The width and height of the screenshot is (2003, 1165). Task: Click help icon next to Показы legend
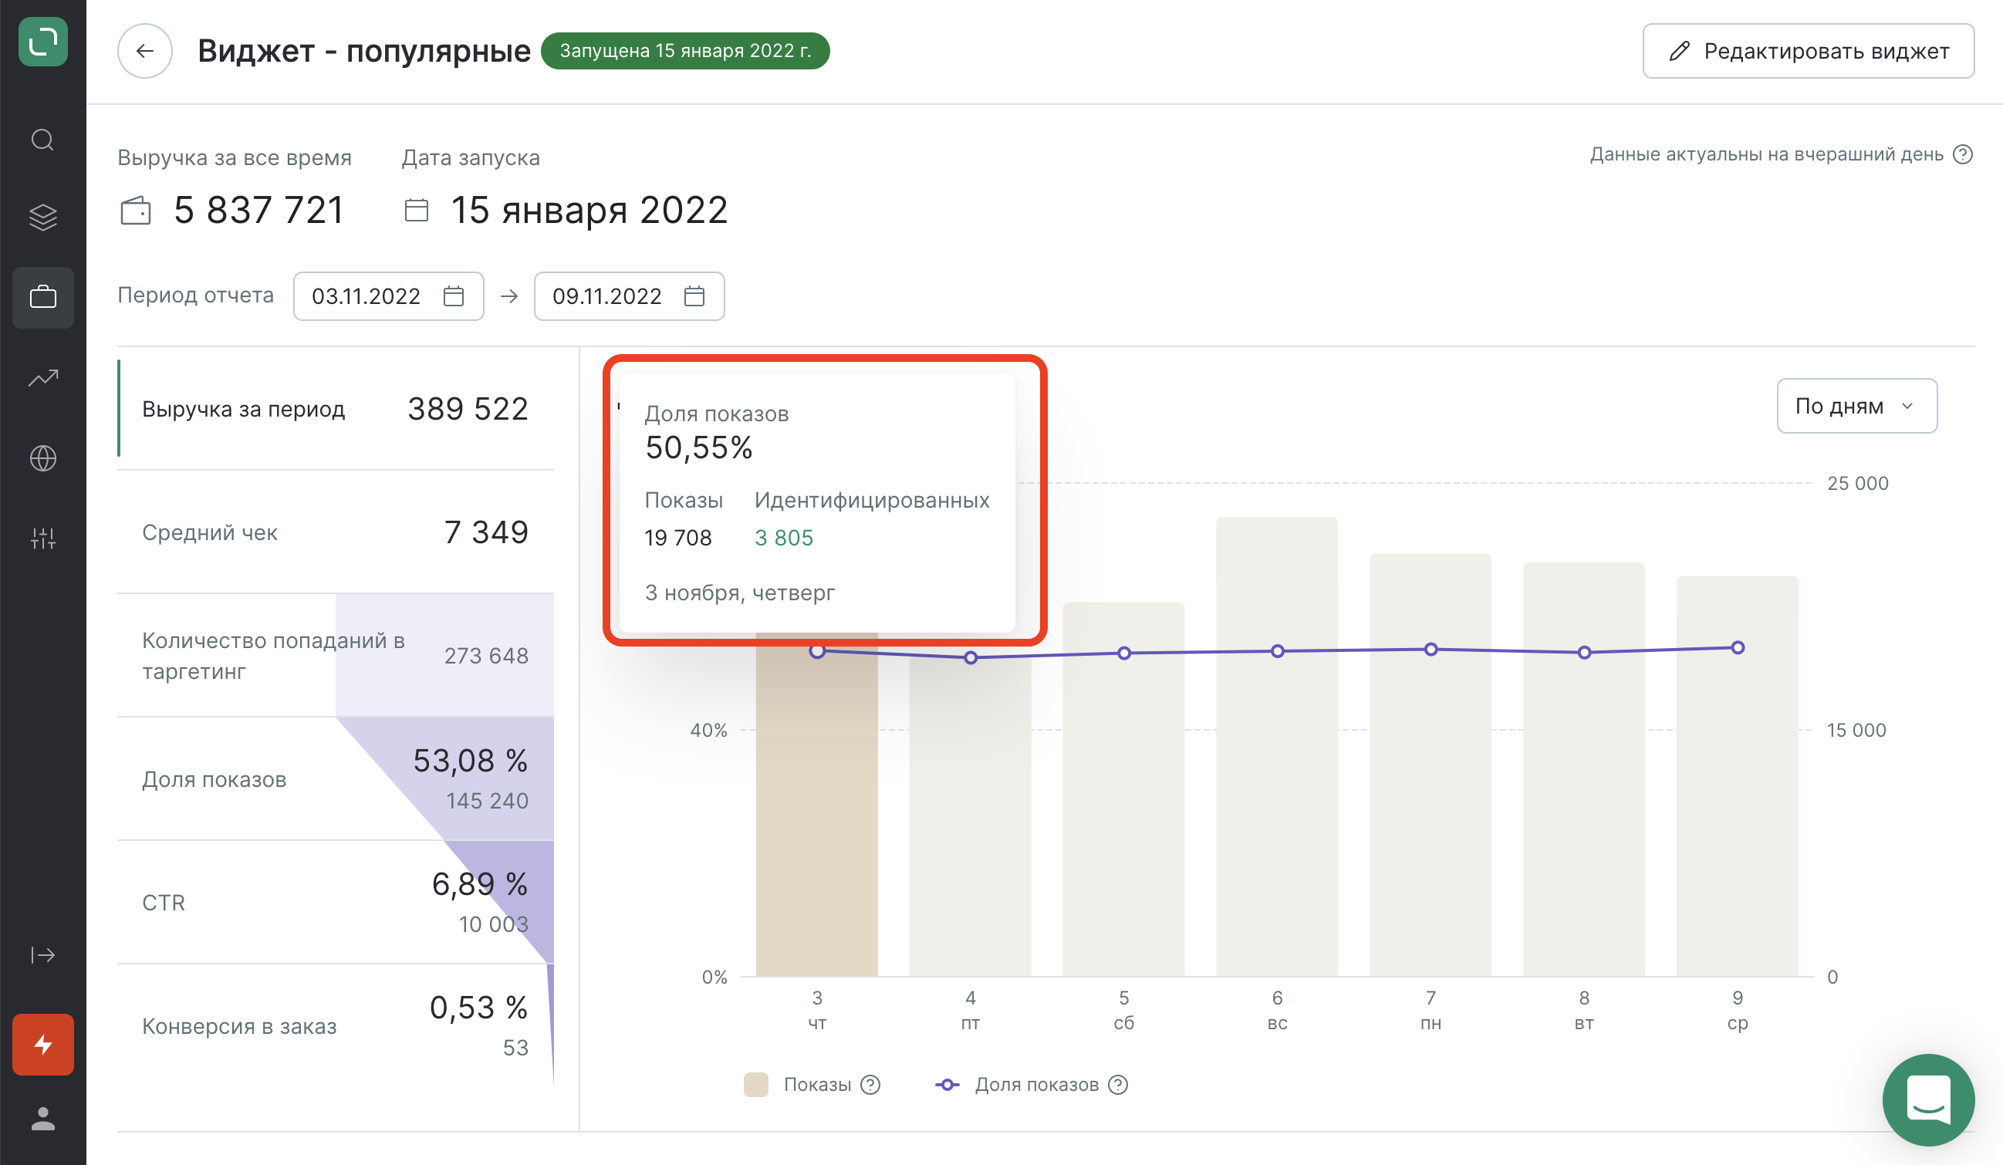tap(871, 1085)
